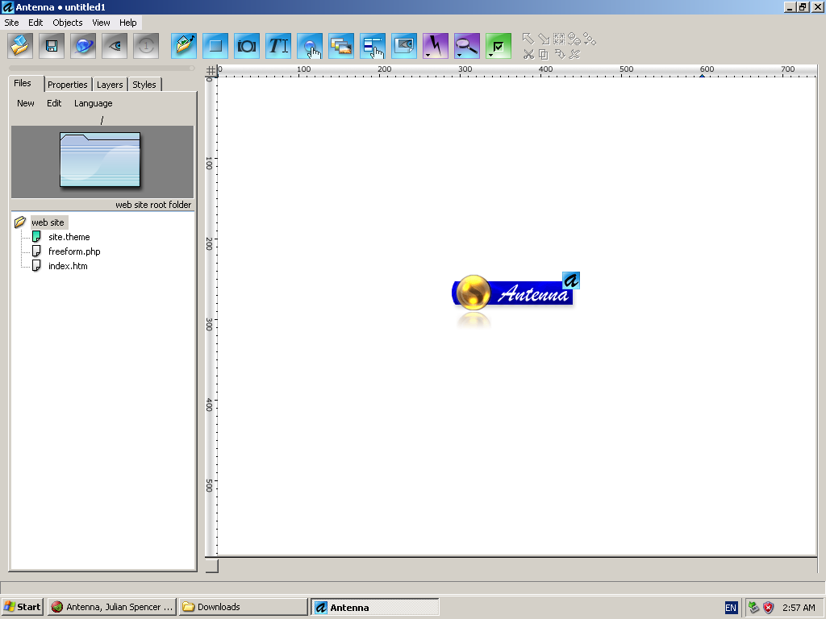
Task: Click the blue globe publish icon
Action: tap(83, 46)
